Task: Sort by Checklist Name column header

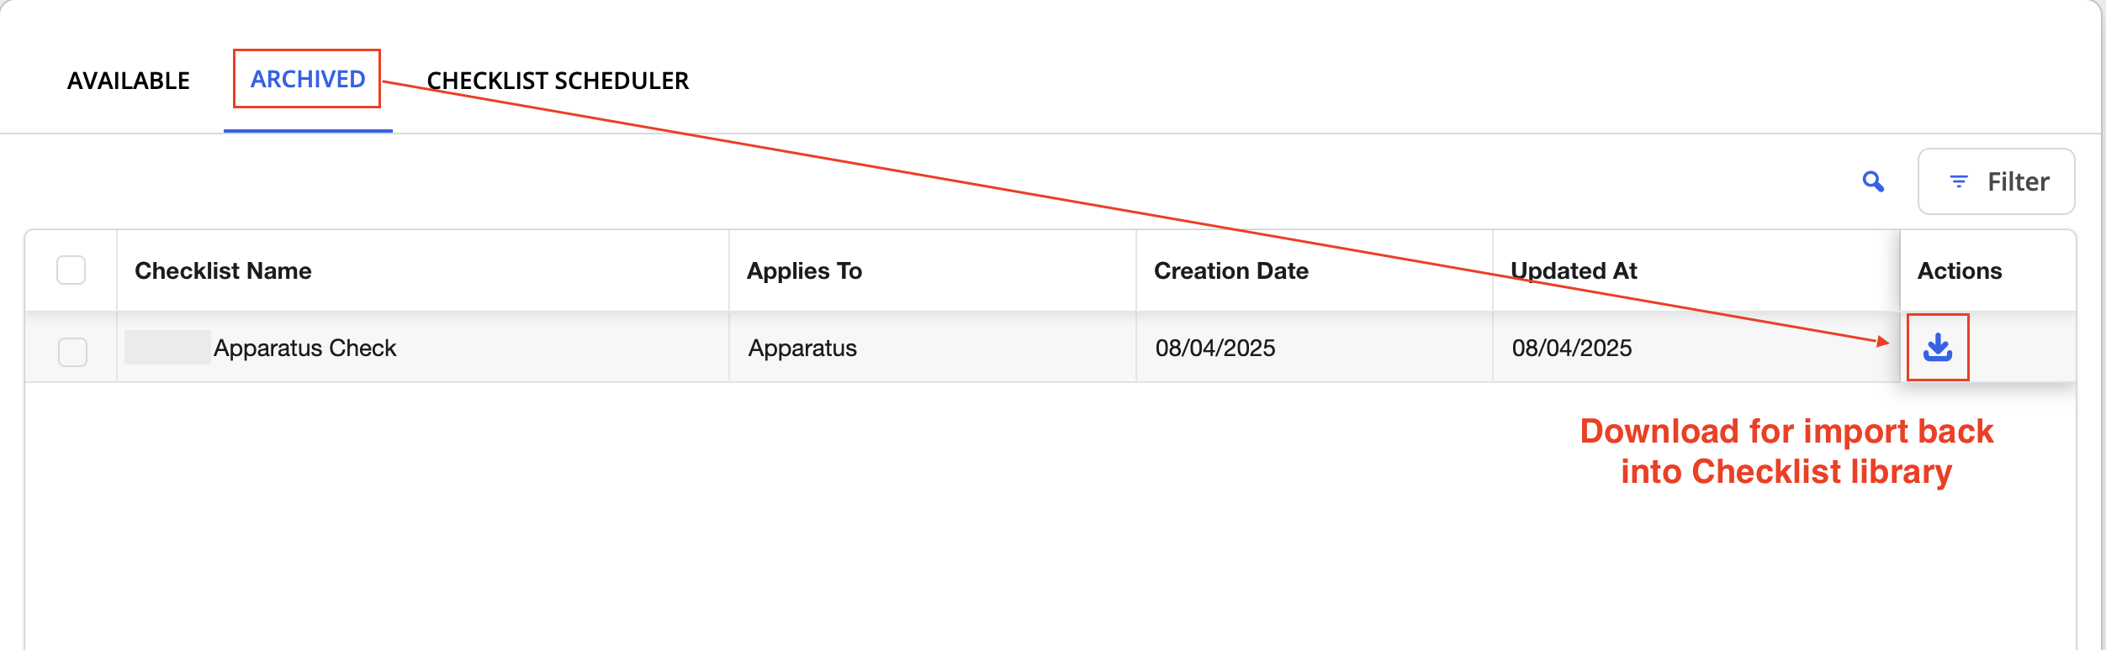Action: [223, 270]
